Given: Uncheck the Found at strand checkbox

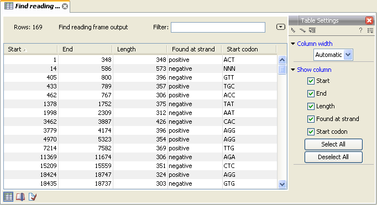Looking at the screenshot, I should [311, 119].
